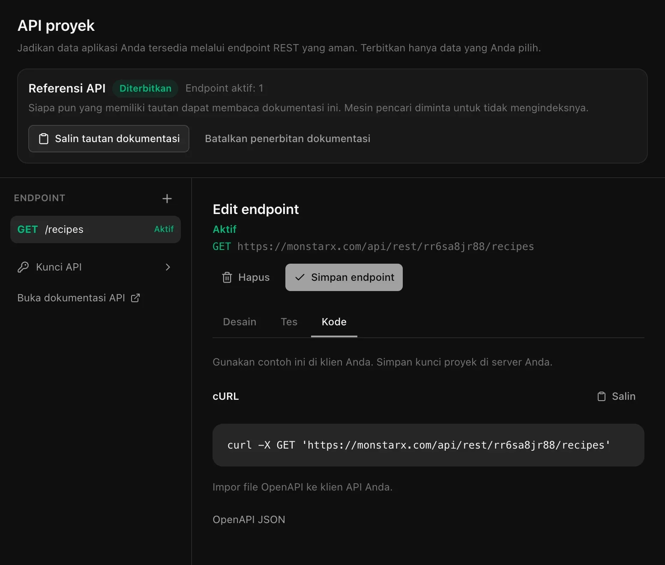Click Batalkan penerbitan dokumentasi

pyautogui.click(x=288, y=139)
